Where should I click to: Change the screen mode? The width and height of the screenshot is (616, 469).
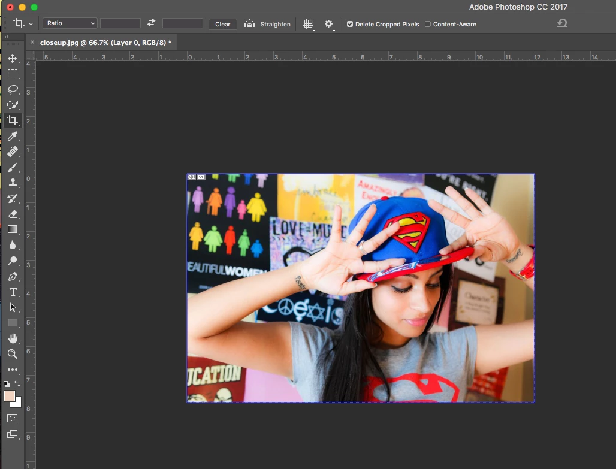click(x=12, y=434)
